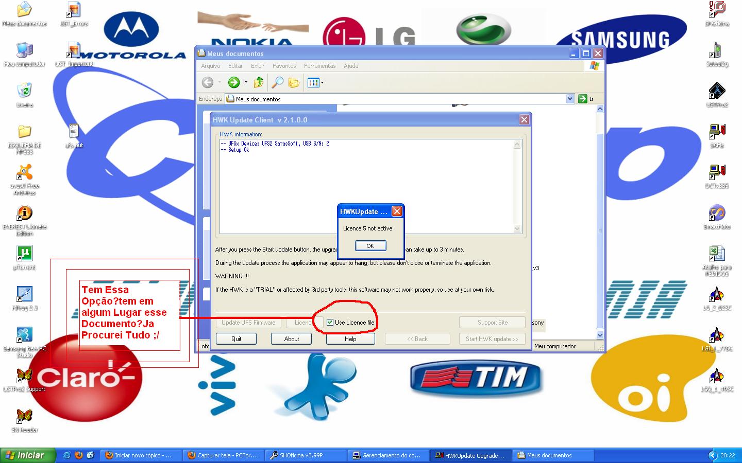Screen dimensions: 742x463
Task: Select the Meus documentos desktop icon
Action: pyautogui.click(x=24, y=14)
